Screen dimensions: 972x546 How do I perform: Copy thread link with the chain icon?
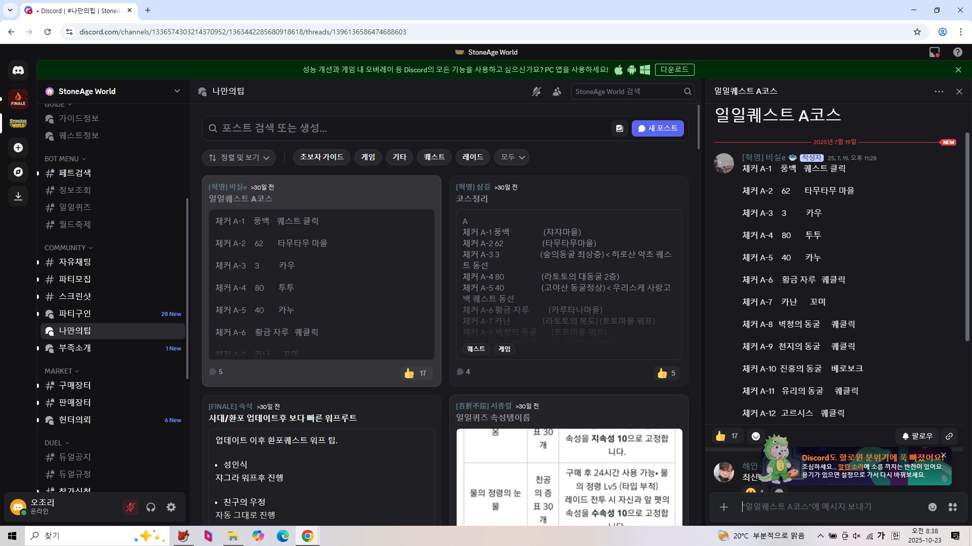coord(949,436)
